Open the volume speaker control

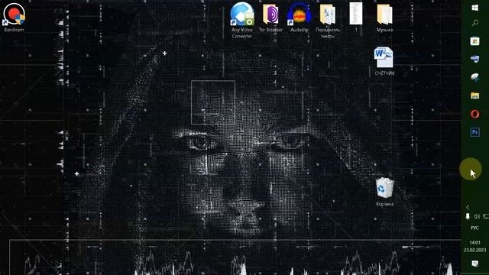tap(477, 216)
